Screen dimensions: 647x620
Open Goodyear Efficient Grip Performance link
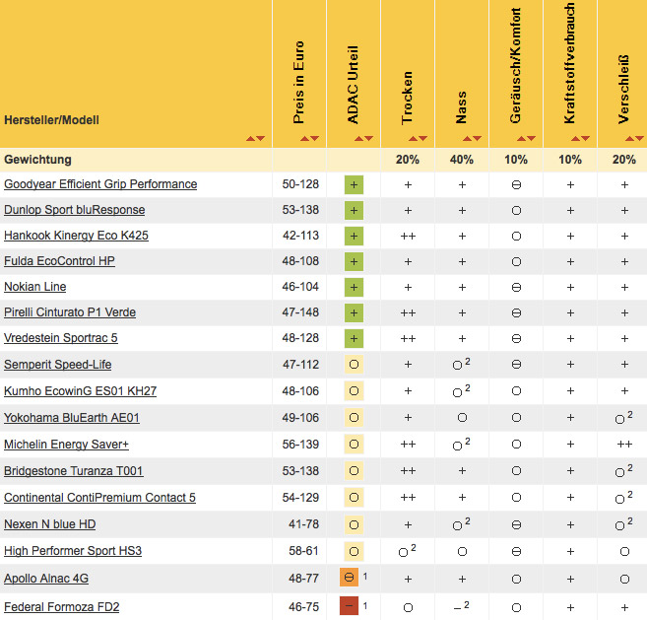pos(100,184)
